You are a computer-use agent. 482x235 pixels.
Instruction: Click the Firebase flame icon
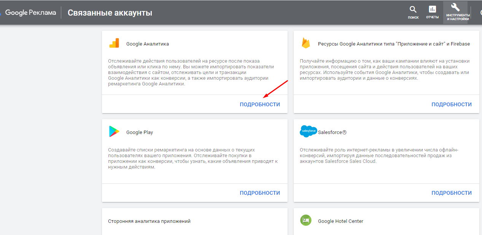(x=306, y=43)
